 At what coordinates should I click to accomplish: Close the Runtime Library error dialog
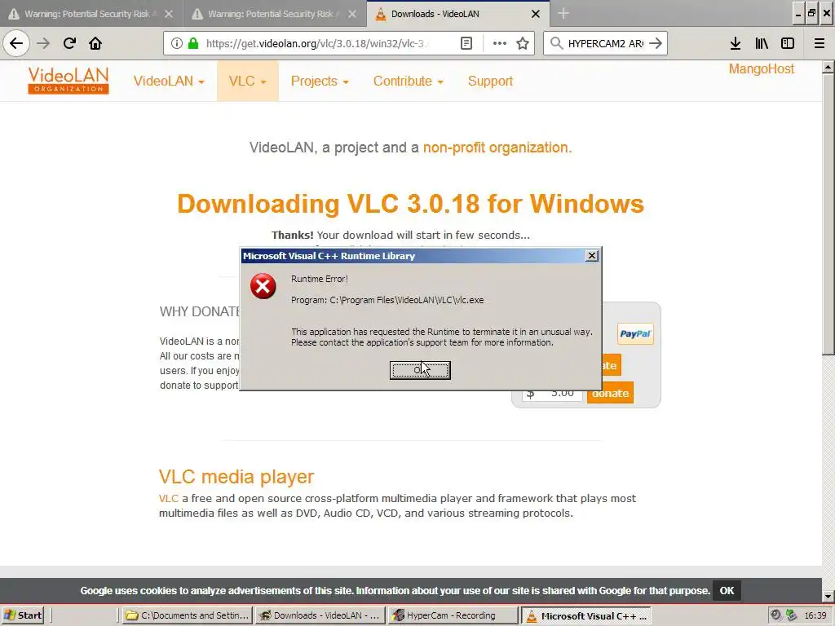point(592,256)
